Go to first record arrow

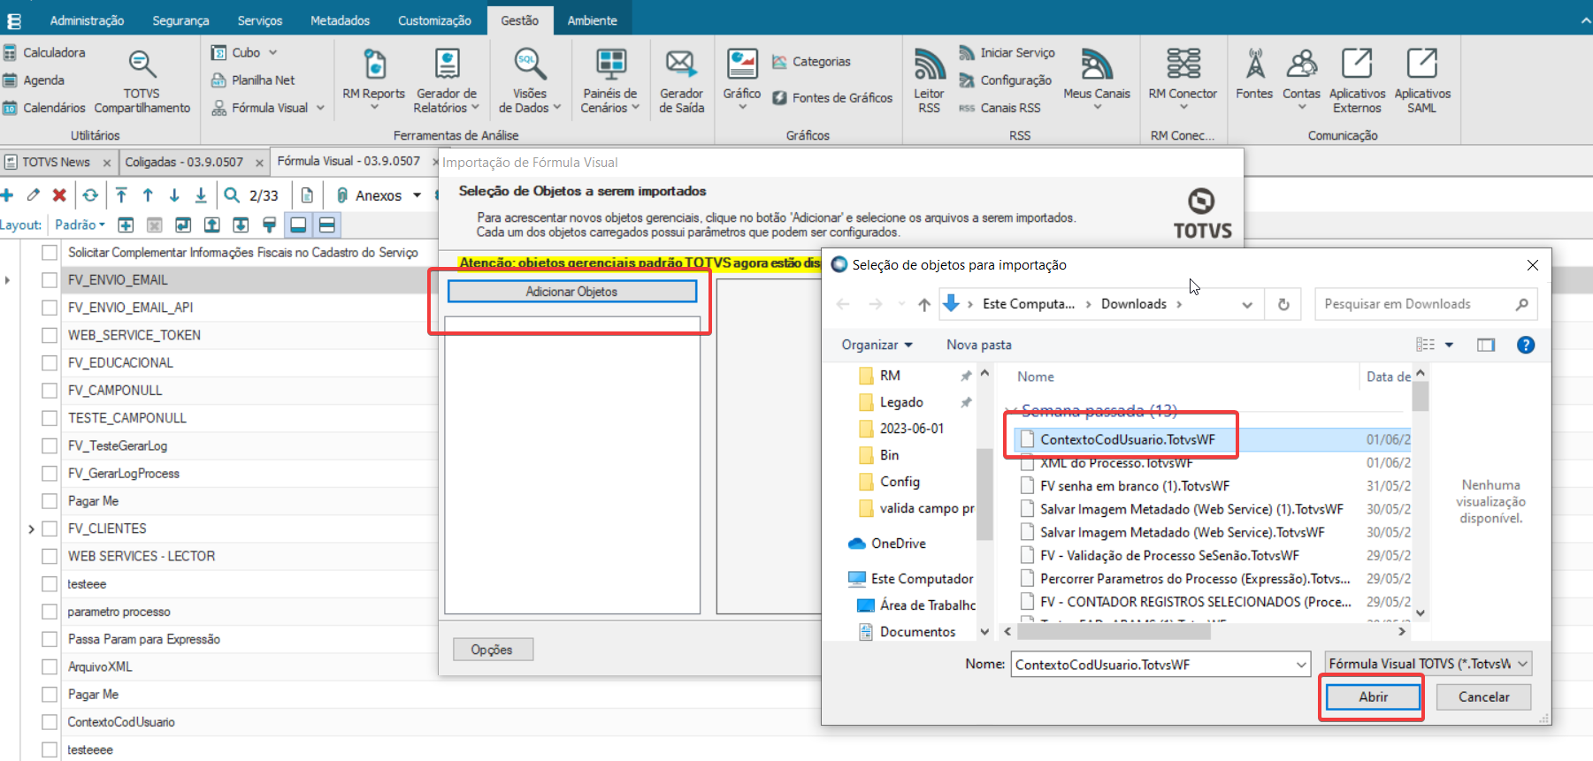point(121,195)
